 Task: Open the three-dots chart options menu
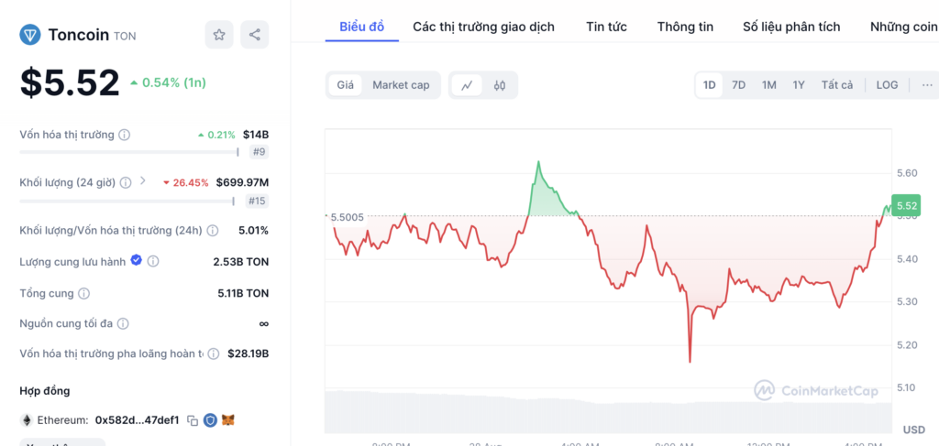(927, 85)
